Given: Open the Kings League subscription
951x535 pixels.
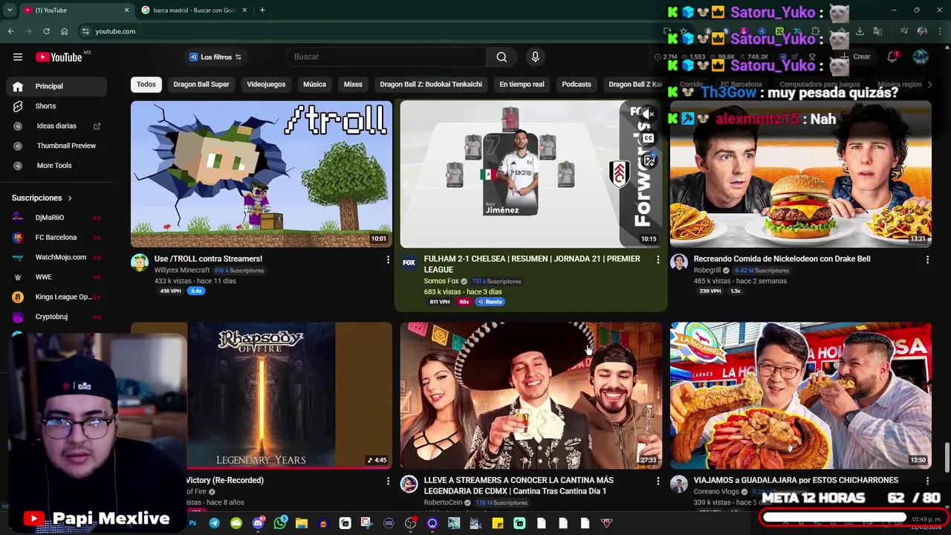Looking at the screenshot, I should (56, 297).
